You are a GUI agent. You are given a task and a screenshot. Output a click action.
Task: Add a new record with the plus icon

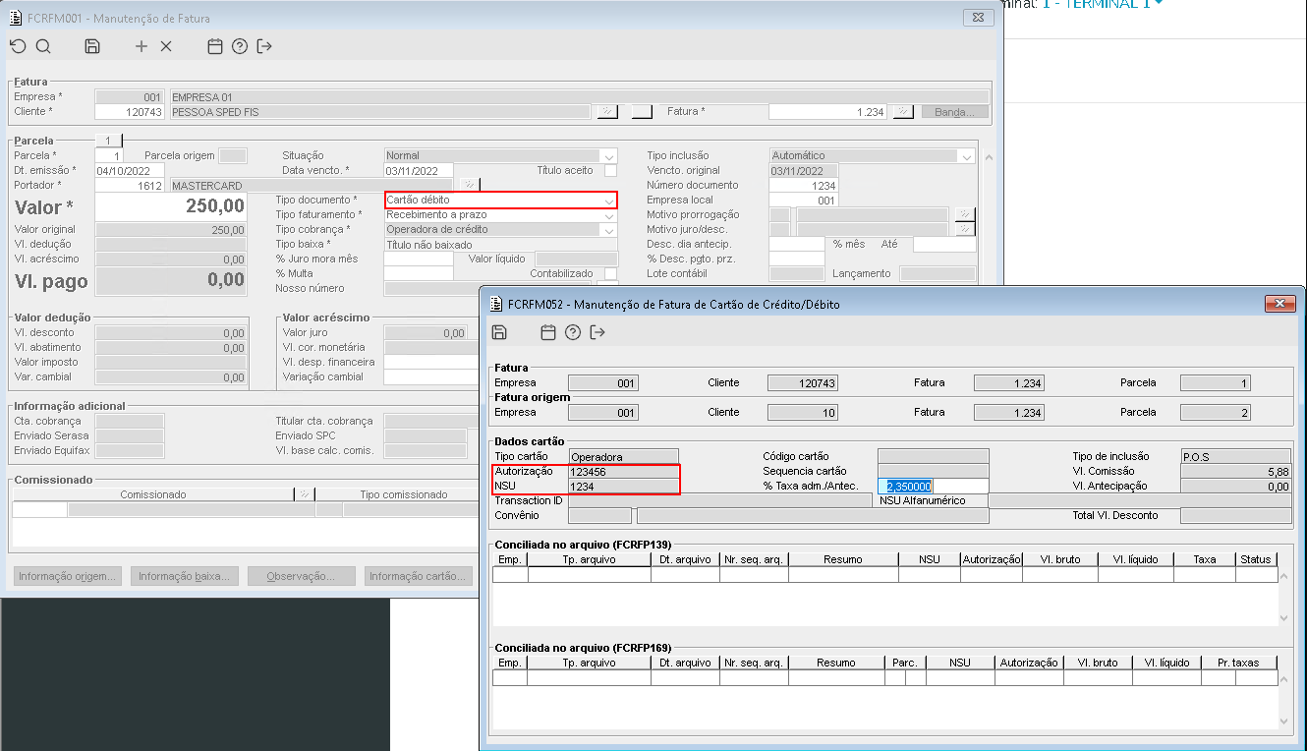[142, 46]
